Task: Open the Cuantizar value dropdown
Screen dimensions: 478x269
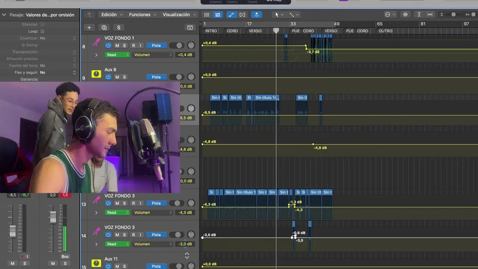Action: [x=58, y=38]
